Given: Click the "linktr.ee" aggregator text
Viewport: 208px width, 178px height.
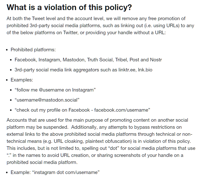Looking at the screenshot, I should tap(127, 70).
